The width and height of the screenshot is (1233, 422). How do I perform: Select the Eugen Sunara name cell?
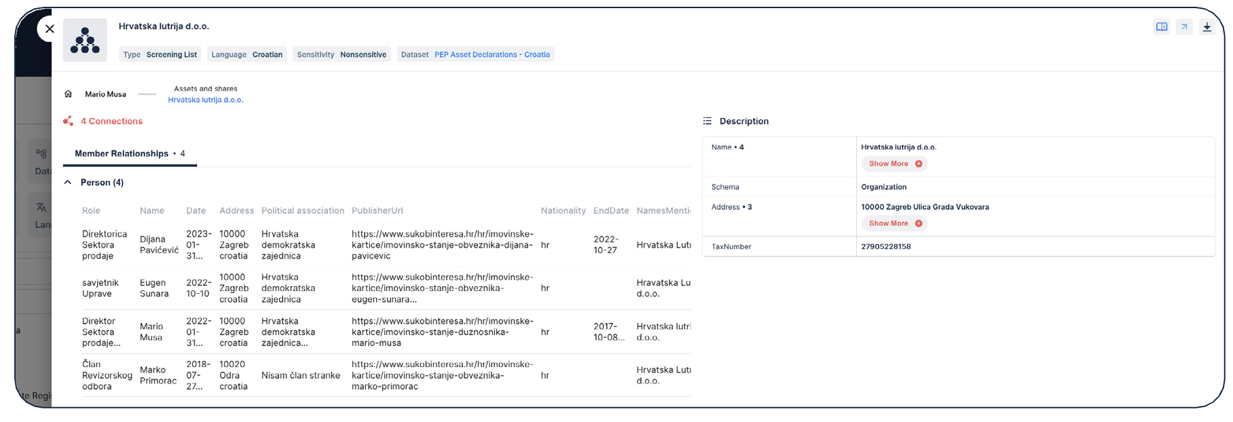154,288
